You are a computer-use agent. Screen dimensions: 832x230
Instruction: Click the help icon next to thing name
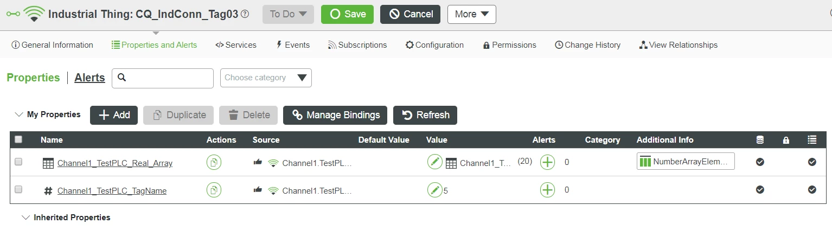click(x=245, y=14)
